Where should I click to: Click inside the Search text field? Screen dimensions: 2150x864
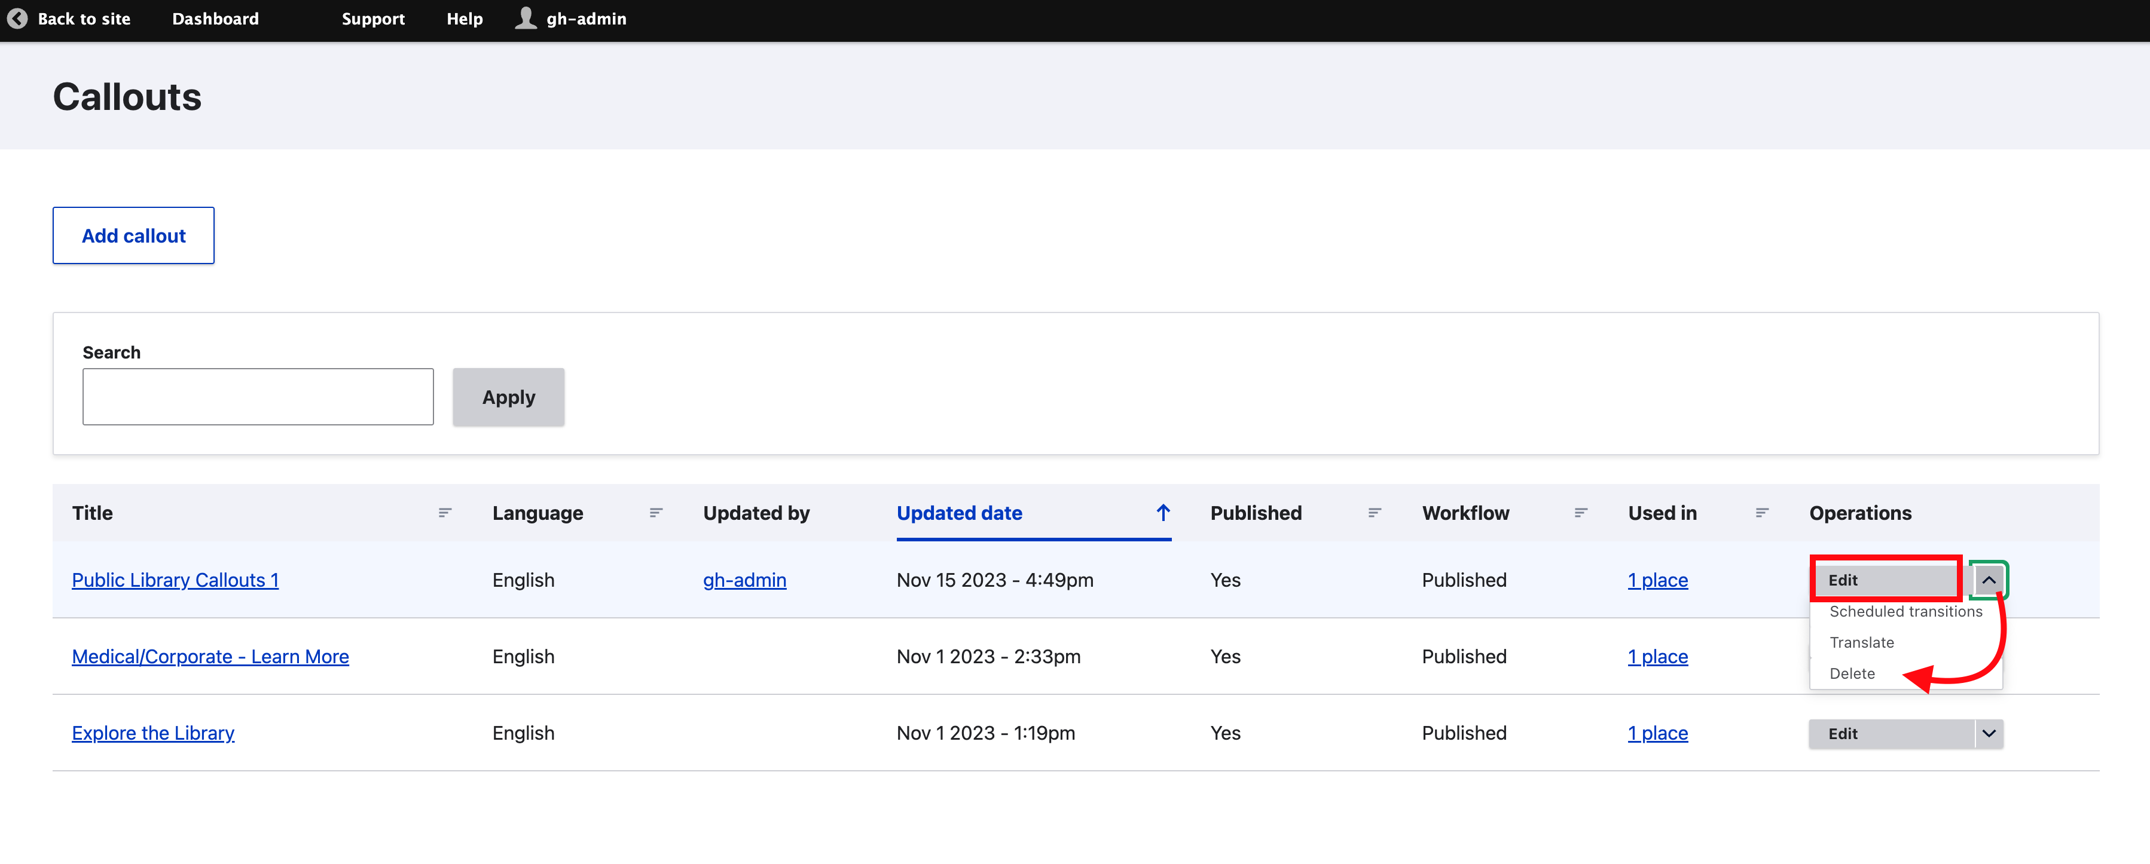click(x=258, y=397)
